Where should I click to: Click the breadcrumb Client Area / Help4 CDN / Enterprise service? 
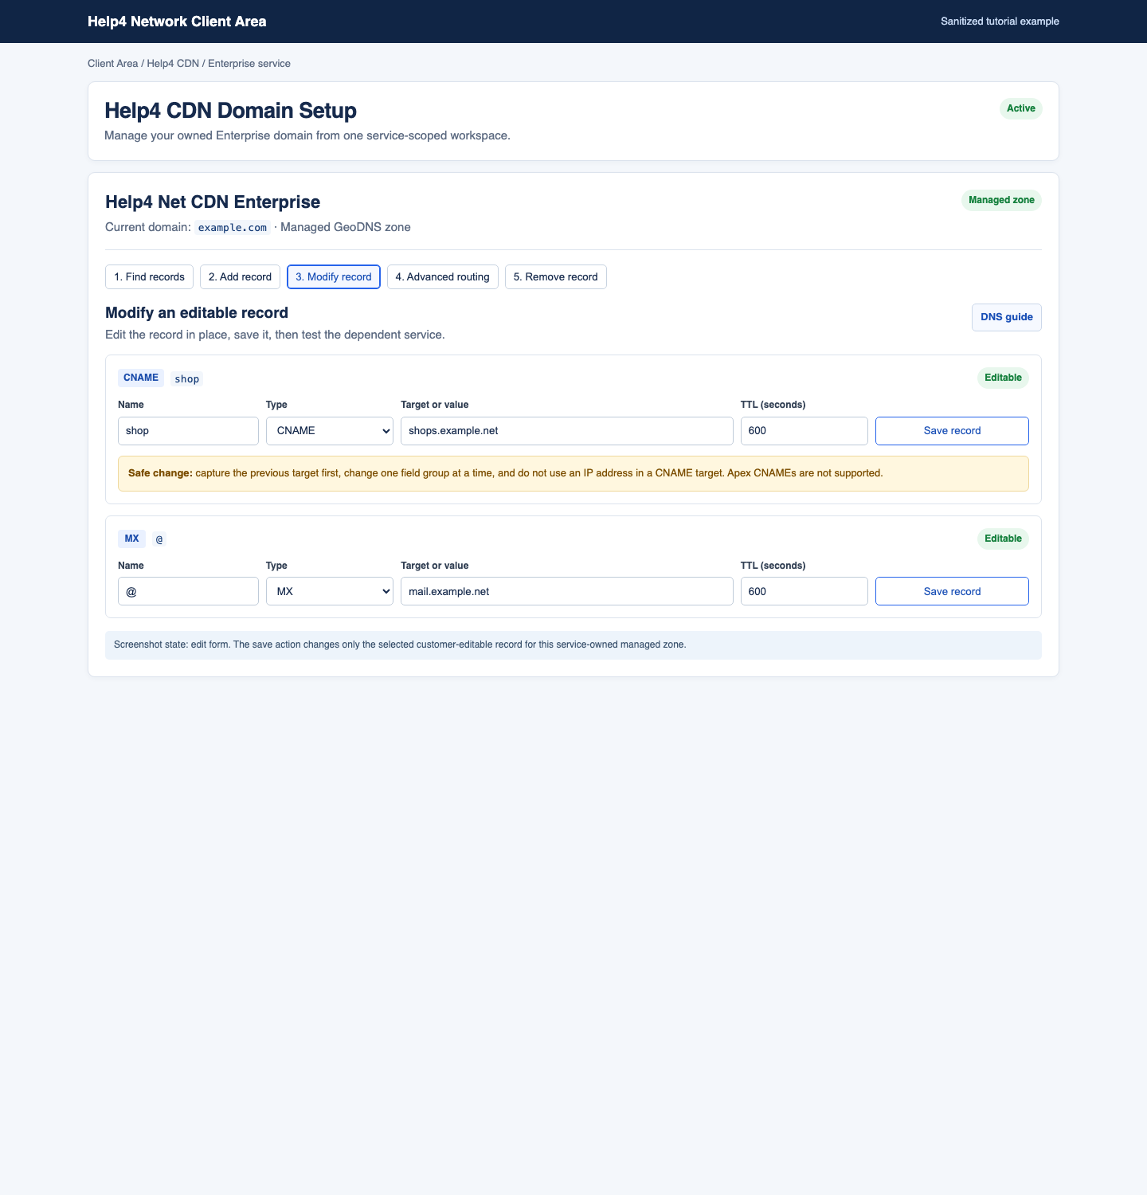[189, 64]
